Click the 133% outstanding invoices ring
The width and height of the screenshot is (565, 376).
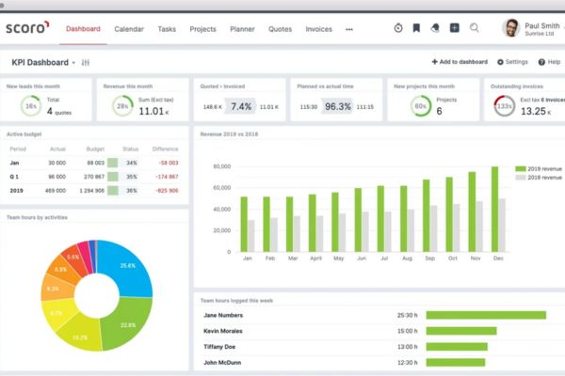coord(504,106)
